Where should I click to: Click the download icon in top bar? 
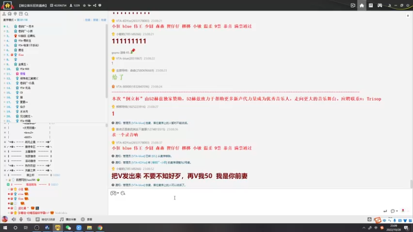click(390, 5)
